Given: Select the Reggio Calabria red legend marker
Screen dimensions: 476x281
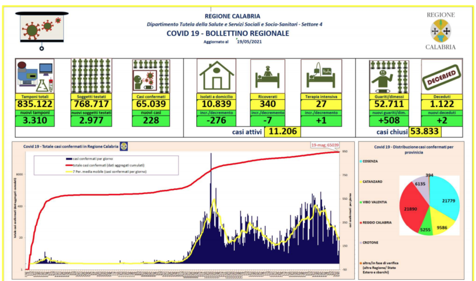Looking at the screenshot, I should pyautogui.click(x=361, y=222).
